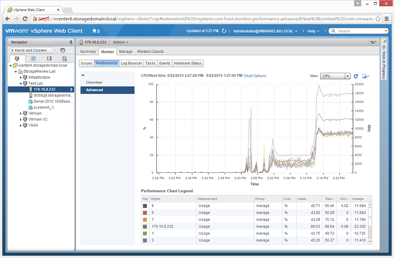Expand the VMmark cluster node
Viewport: 394px width, 258px height.
20,113
